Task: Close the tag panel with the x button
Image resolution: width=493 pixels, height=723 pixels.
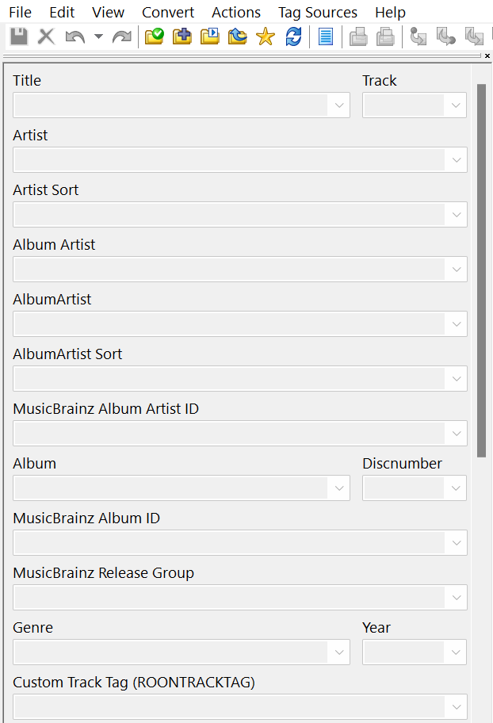Action: click(487, 56)
